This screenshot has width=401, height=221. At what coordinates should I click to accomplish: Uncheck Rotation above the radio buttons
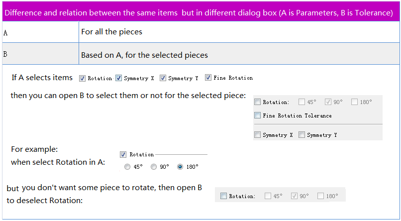point(123,155)
